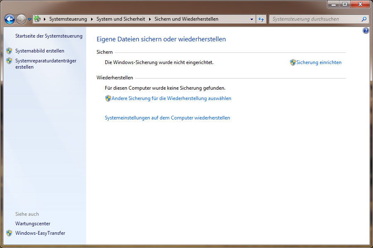Image resolution: width=373 pixels, height=248 pixels.
Task: Click text Für diesen Computer wurde keine Sicherung gefunden
Action: click(165, 88)
